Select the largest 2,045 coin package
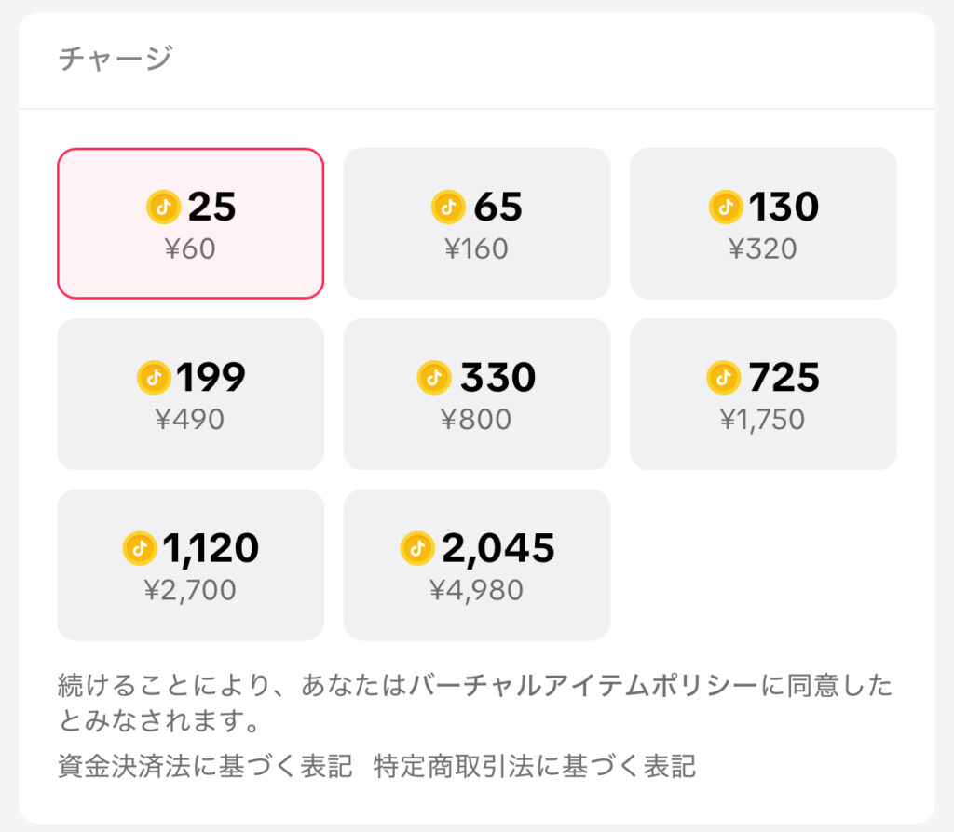The width and height of the screenshot is (954, 832). click(476, 564)
